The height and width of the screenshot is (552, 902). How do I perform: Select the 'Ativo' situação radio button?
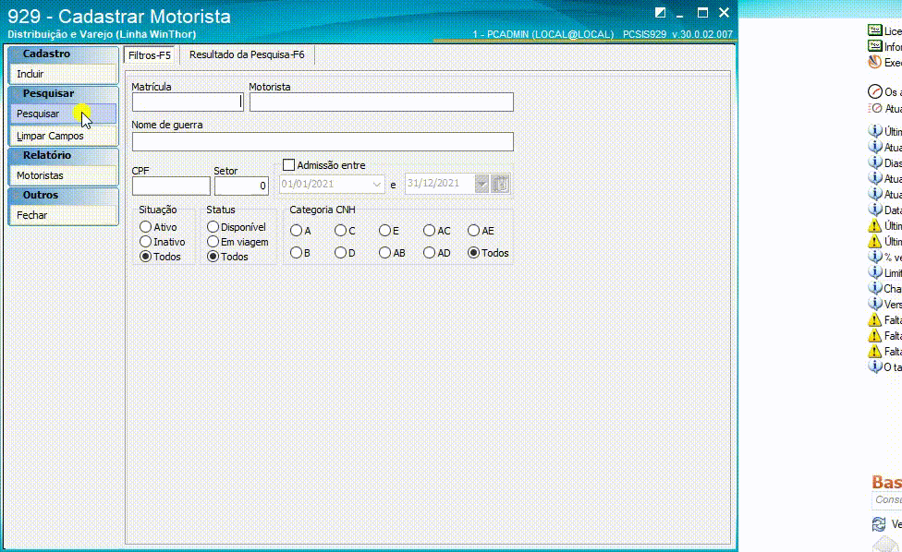pos(145,227)
